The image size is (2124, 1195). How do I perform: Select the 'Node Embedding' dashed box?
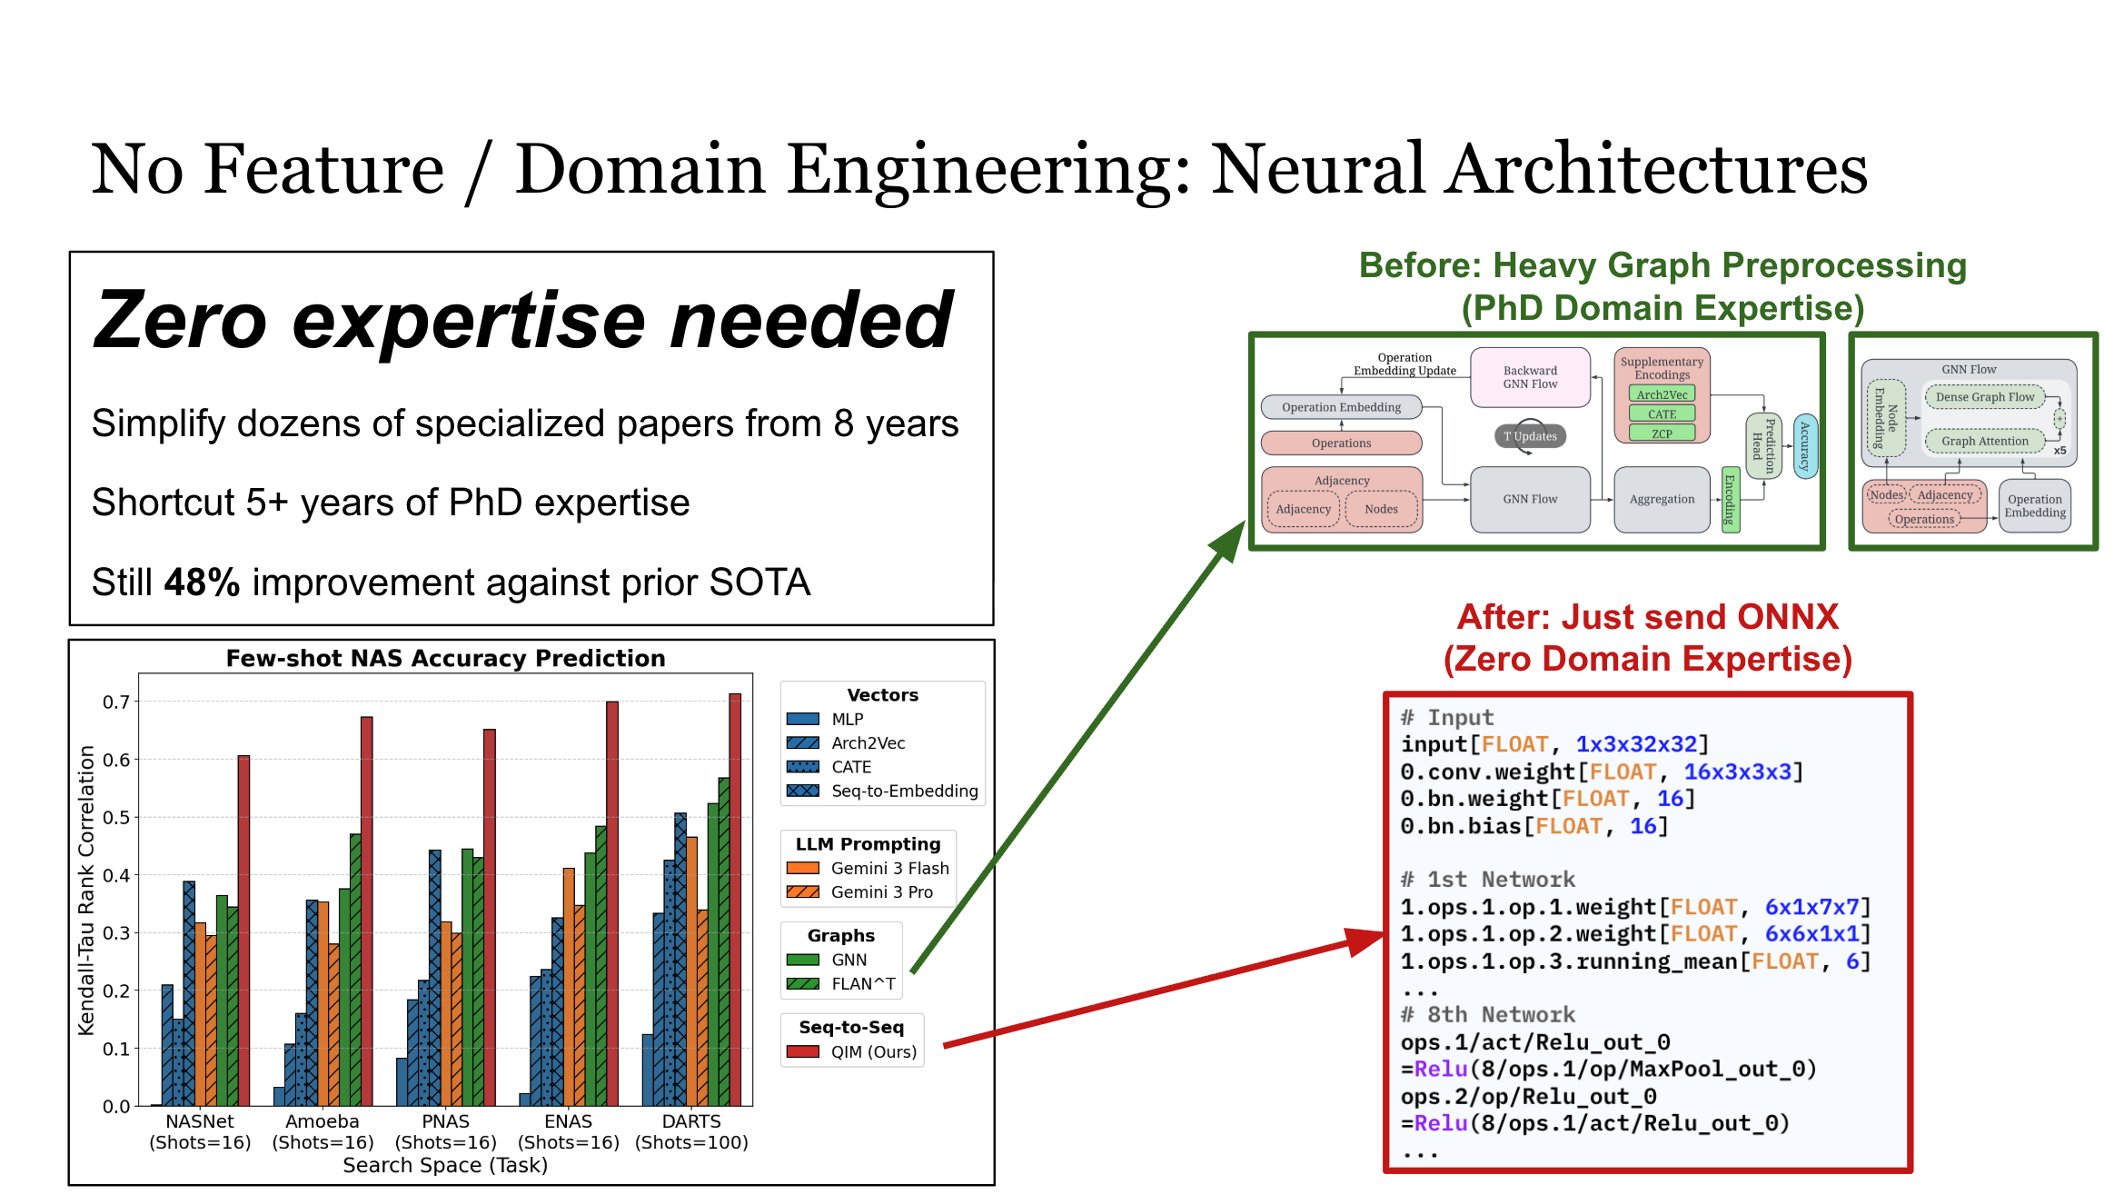click(x=1885, y=419)
